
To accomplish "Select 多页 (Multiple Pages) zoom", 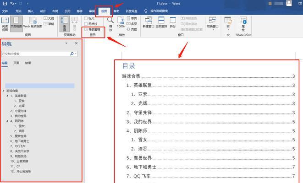I will (132, 24).
